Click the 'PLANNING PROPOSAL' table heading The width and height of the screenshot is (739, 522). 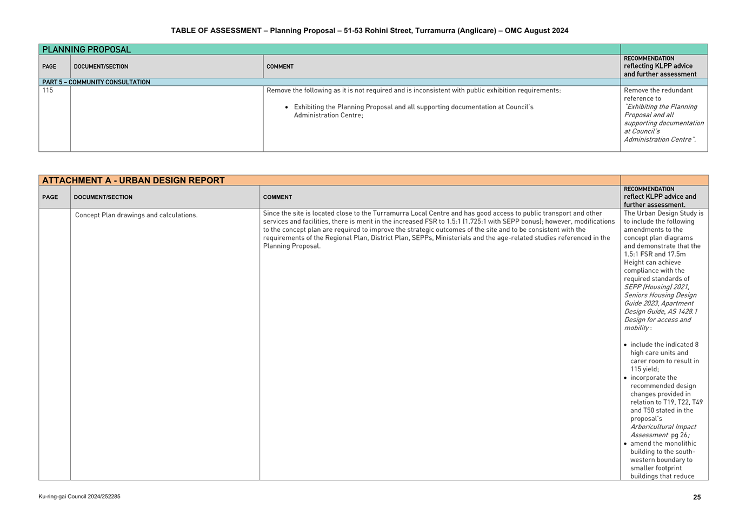tap(86, 50)
